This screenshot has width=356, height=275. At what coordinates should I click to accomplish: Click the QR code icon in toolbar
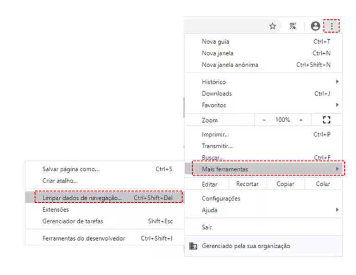(293, 26)
